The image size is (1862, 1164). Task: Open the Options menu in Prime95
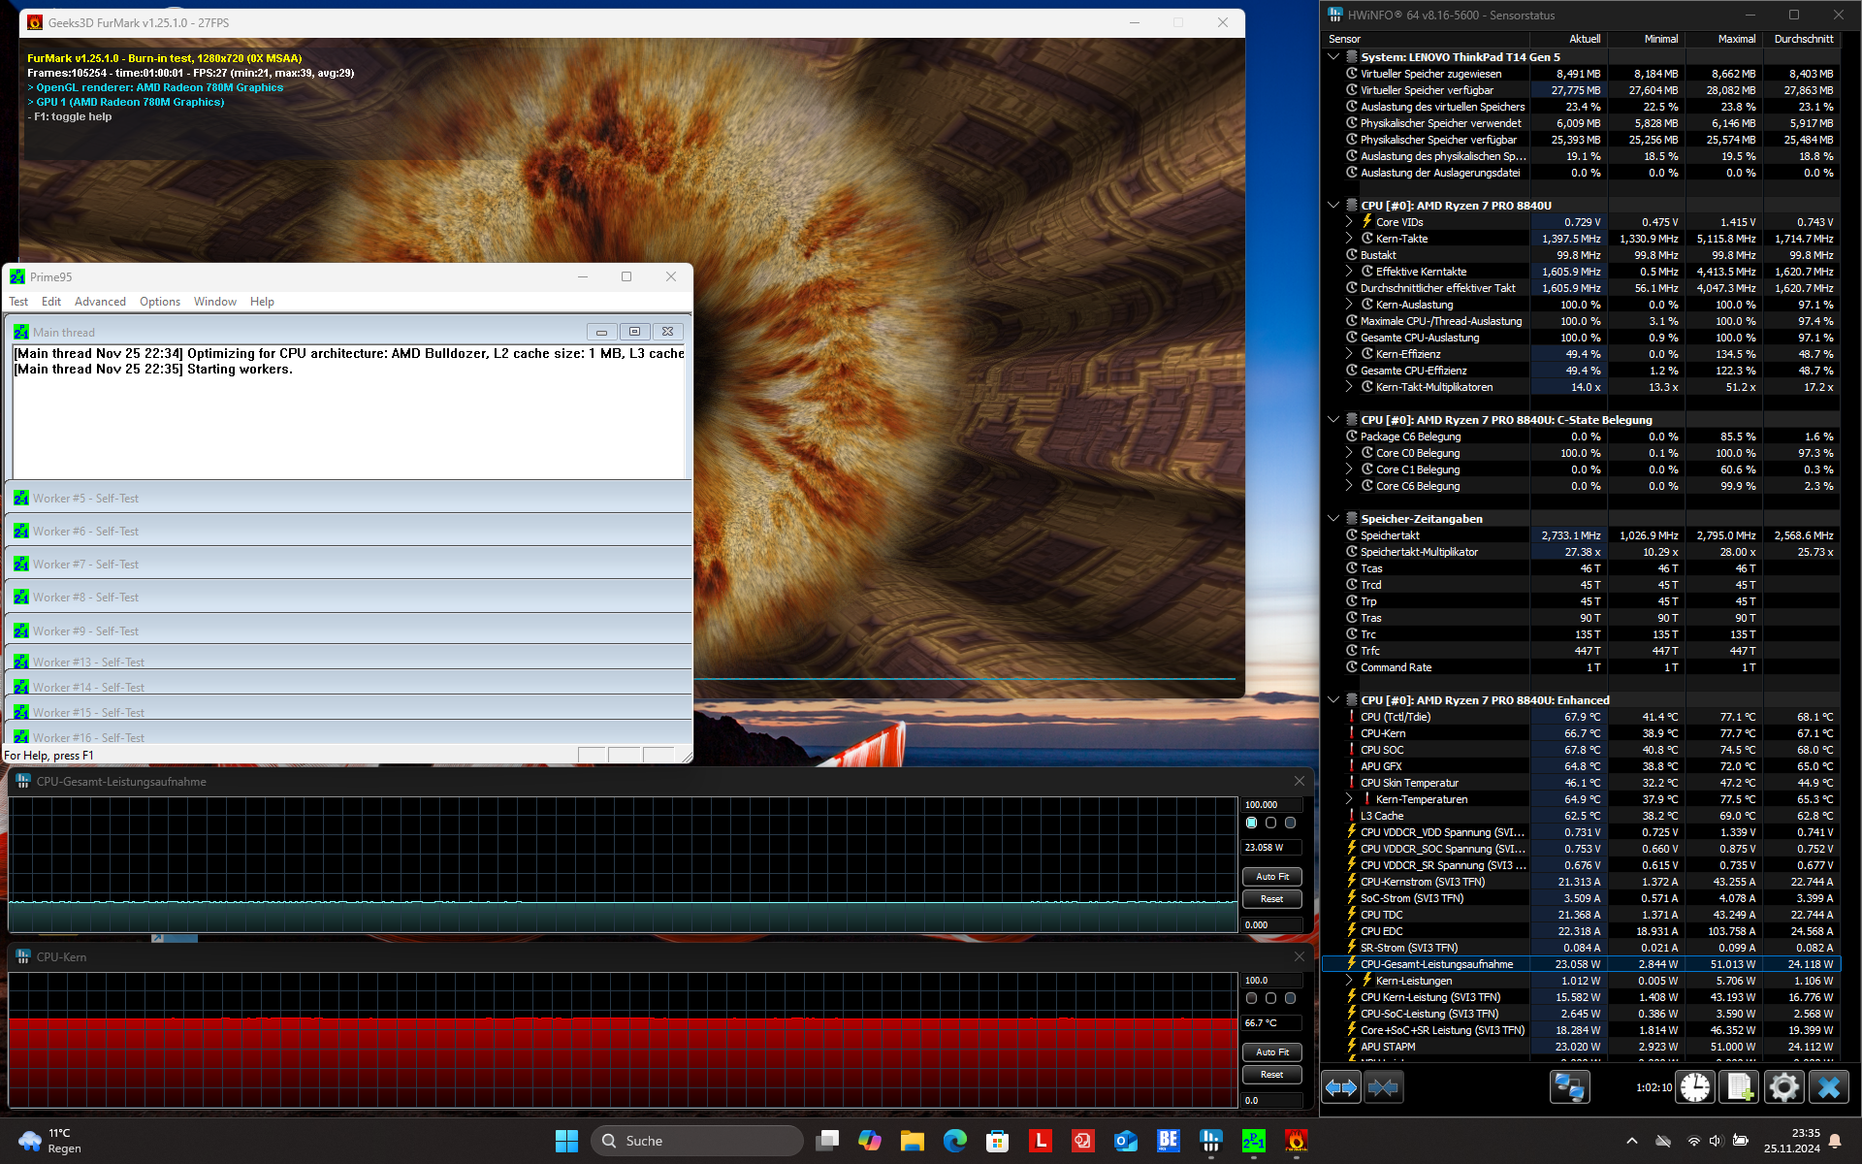160,302
